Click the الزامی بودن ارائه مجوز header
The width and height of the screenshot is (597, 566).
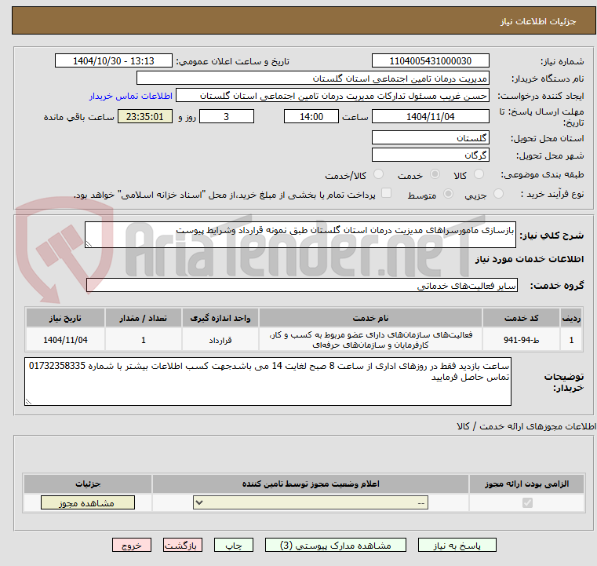[x=527, y=484]
